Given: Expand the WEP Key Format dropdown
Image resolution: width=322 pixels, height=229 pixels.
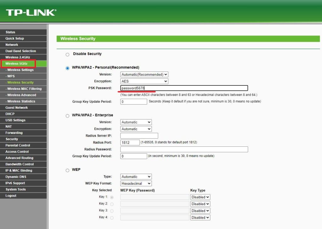Looking at the screenshot, I should click(x=136, y=183).
